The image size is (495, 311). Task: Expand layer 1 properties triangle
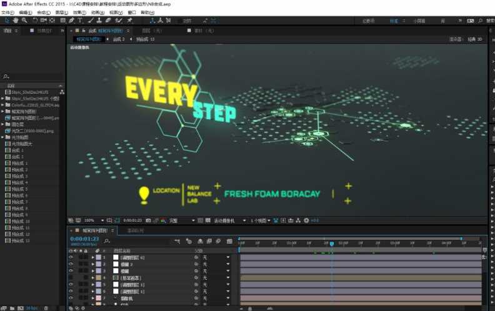coord(92,257)
